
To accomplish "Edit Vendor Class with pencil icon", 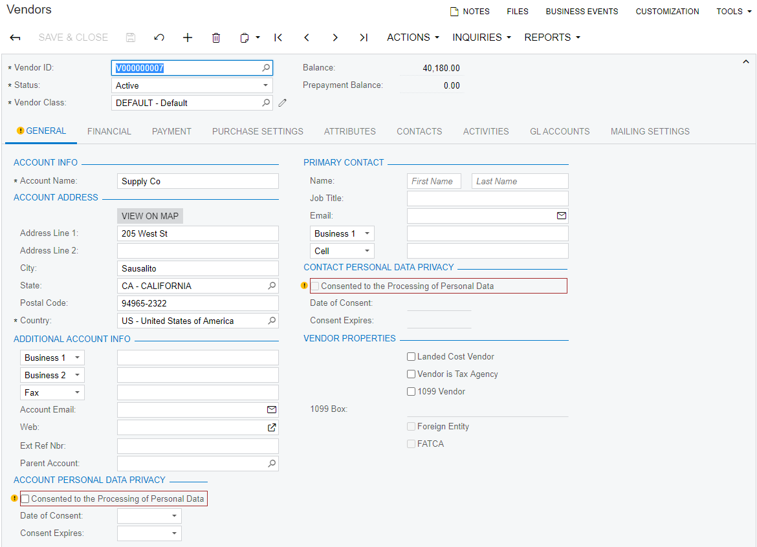I will click(282, 103).
